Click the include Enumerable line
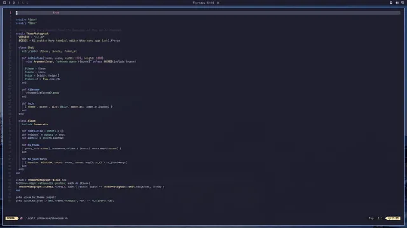This screenshot has height=228, width=407. [35, 124]
